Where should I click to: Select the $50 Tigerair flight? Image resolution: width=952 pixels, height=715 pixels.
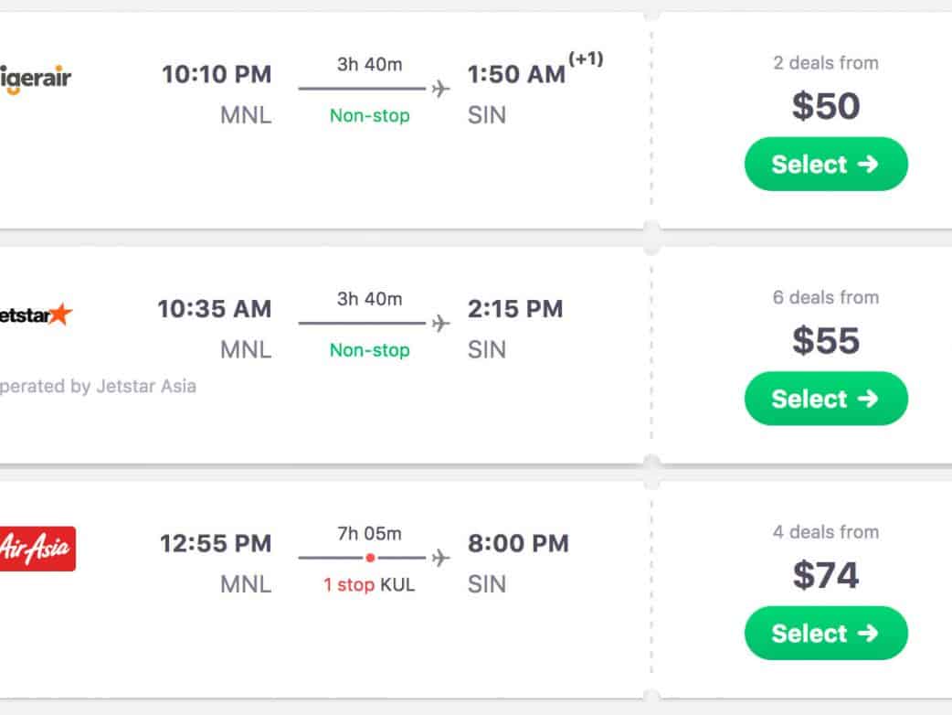(826, 164)
